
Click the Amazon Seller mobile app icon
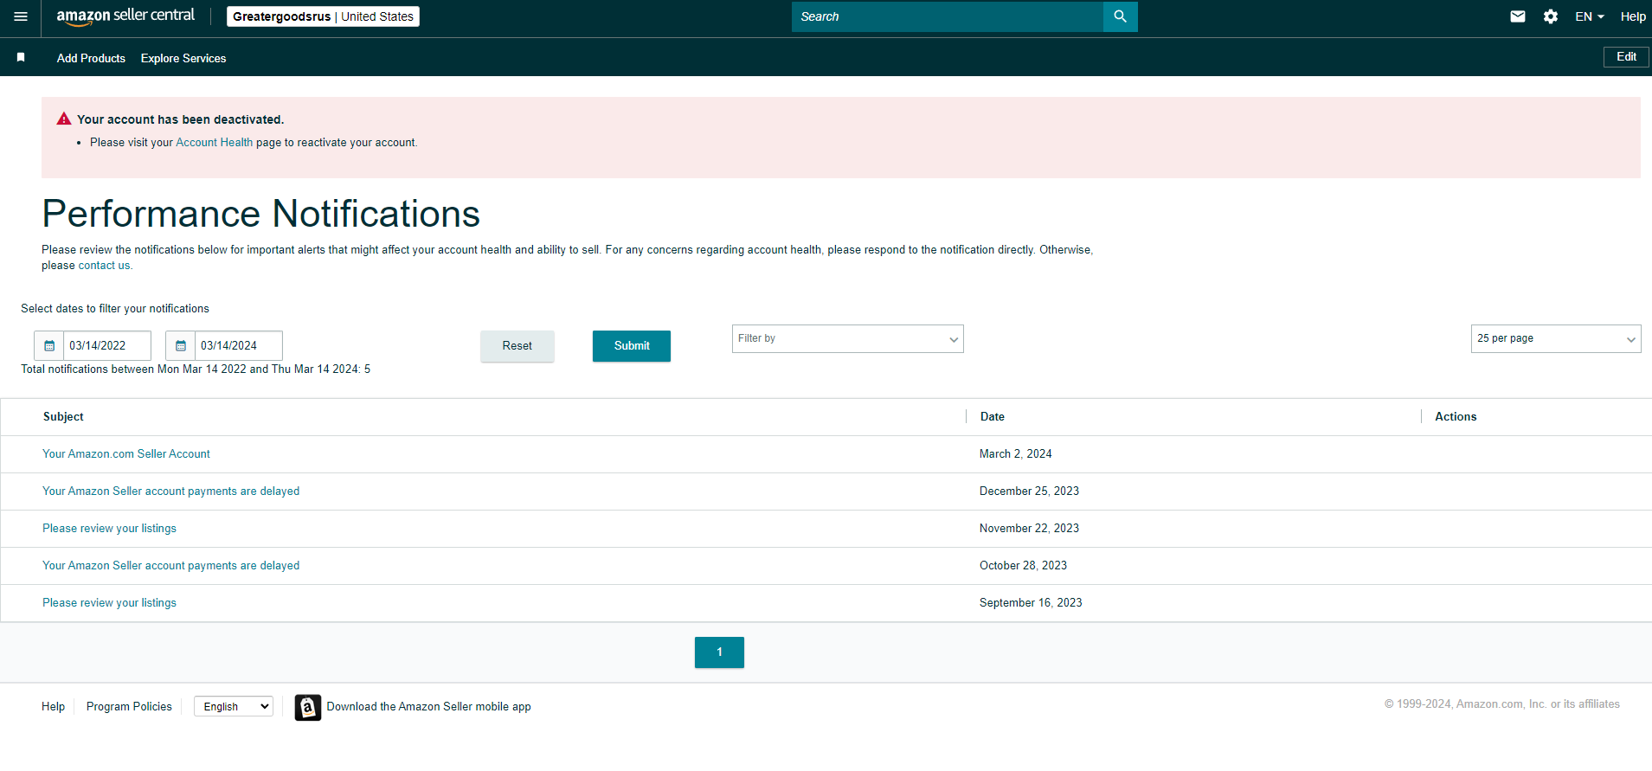pos(308,707)
